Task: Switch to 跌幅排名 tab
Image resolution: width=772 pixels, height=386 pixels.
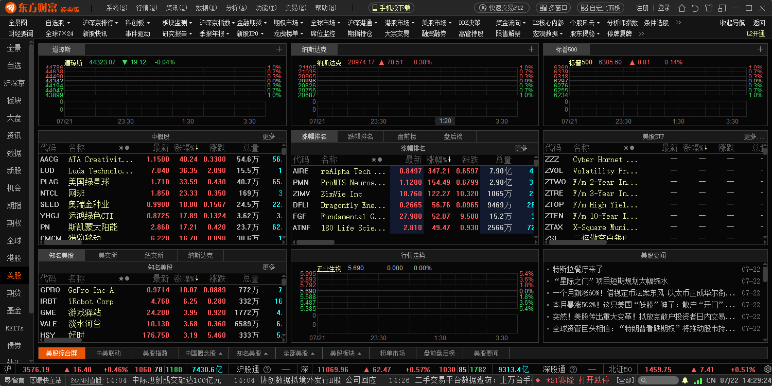Action: coord(361,136)
